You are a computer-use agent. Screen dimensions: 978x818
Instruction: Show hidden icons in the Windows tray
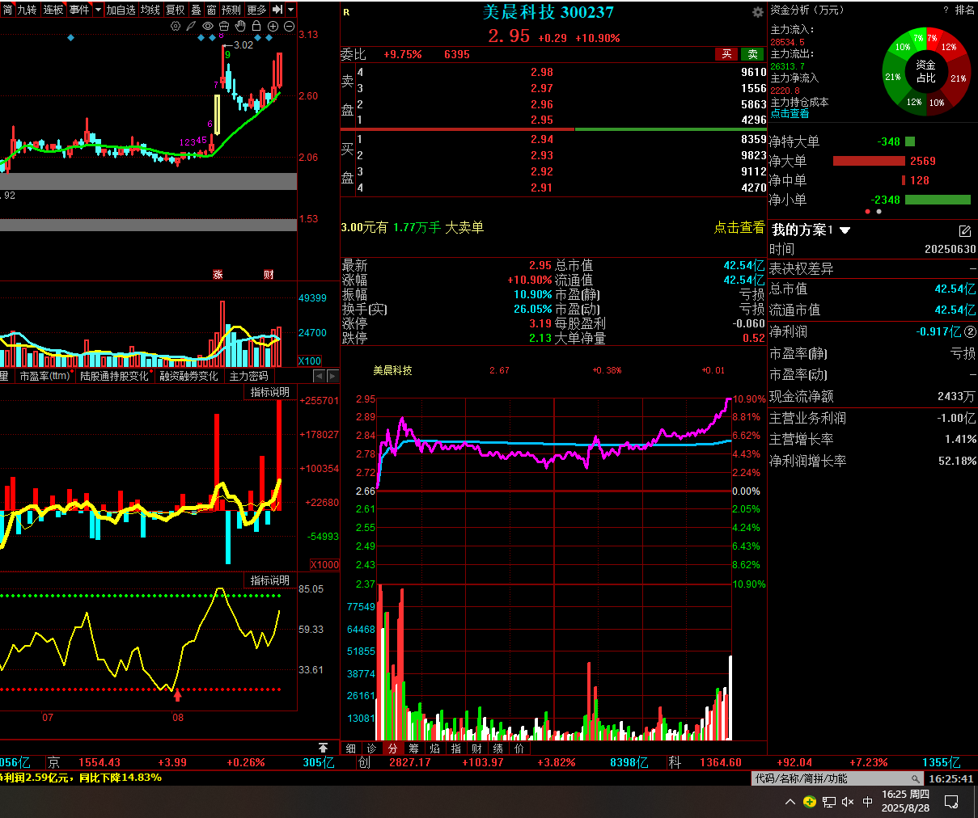790,802
